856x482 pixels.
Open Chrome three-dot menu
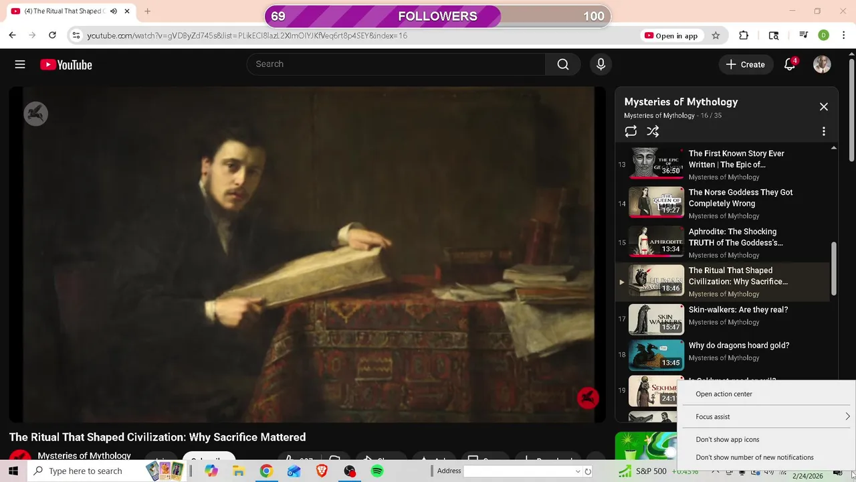(844, 35)
